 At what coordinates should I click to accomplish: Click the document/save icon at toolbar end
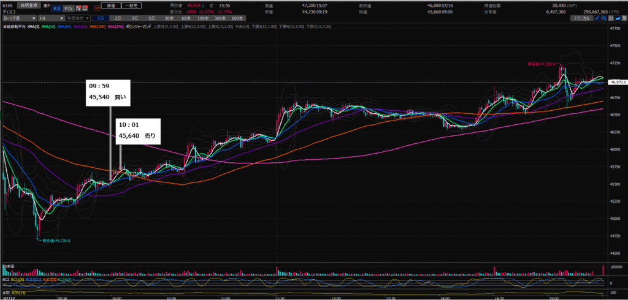point(623,18)
